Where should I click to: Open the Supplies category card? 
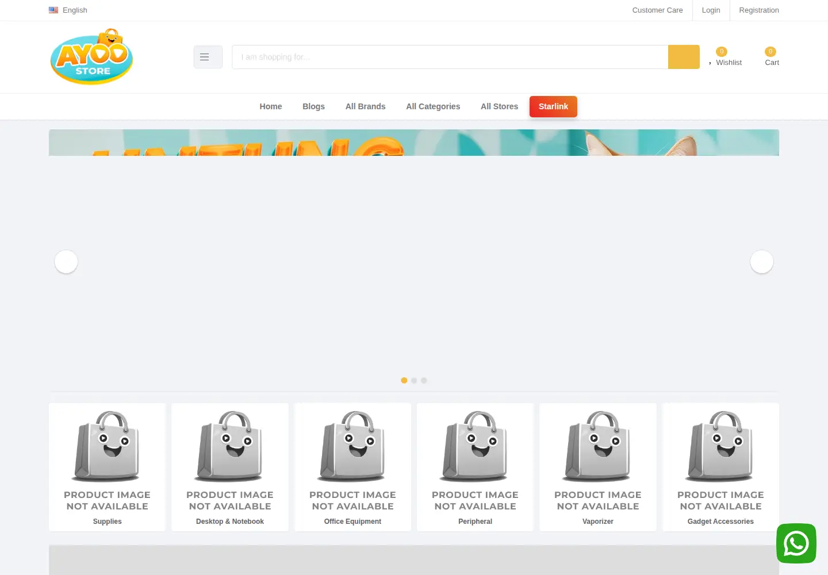(107, 467)
